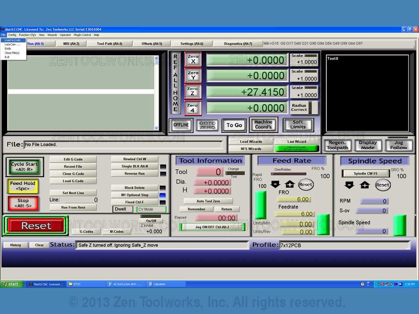This screenshot has width=419, height=314.
Task: Select Close File(s) in File menu
Action: (13, 53)
